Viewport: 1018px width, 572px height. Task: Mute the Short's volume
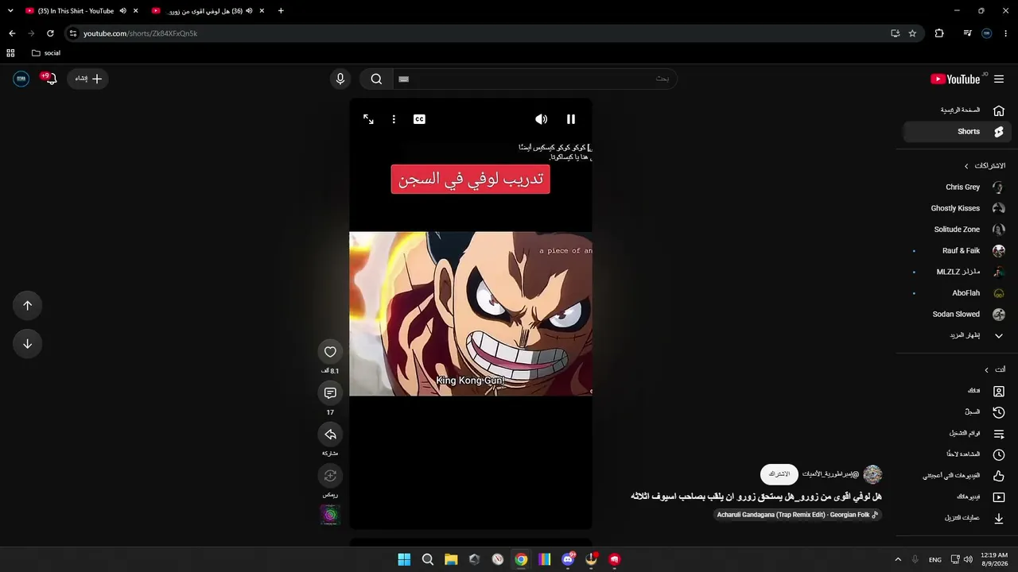[x=541, y=119]
